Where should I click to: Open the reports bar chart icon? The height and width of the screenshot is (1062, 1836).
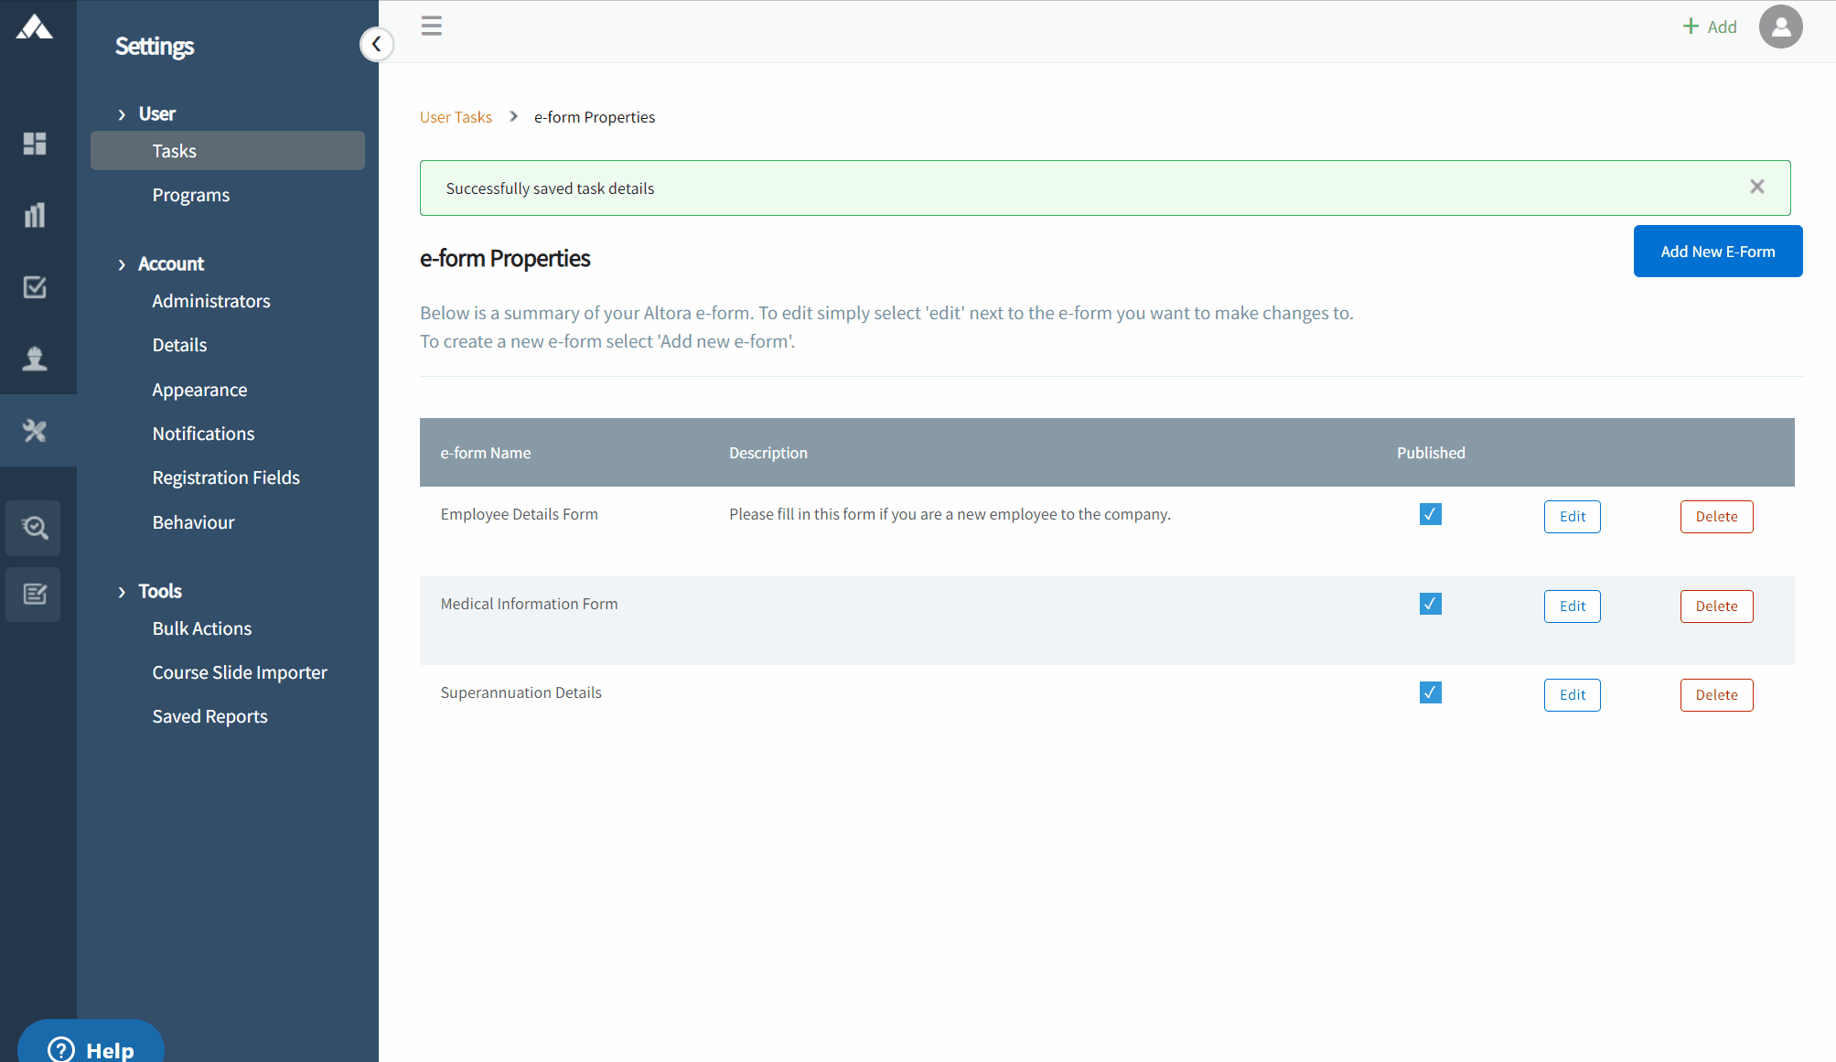click(35, 216)
